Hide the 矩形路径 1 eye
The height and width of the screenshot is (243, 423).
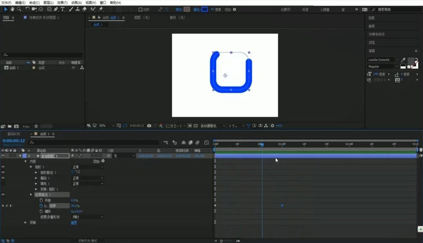3,172
